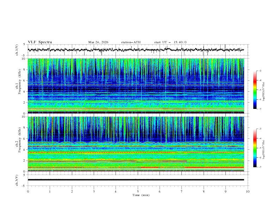Click the 'Time (min)' axis label
279x215 pixels.
141,195
